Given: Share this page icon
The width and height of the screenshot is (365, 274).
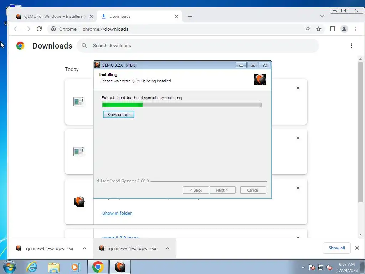Looking at the screenshot, I should (x=307, y=29).
